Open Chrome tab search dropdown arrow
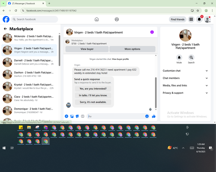Viewport: 216px width, 172px height. click(3, 3)
